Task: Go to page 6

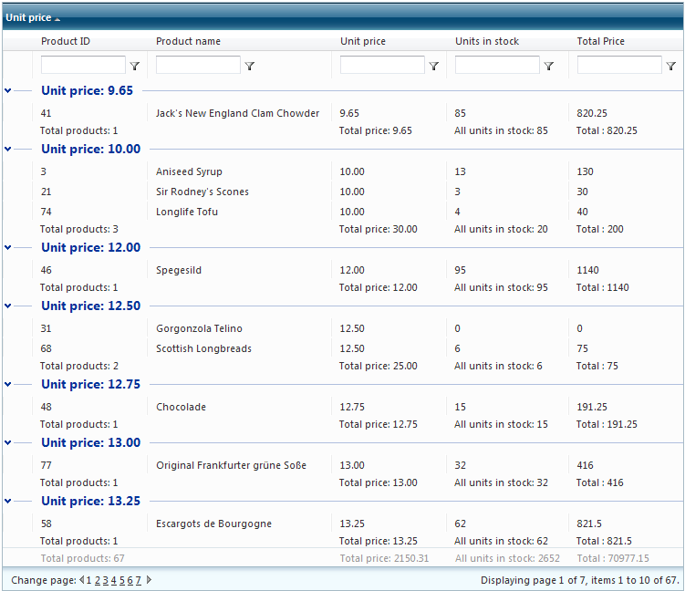Action: [130, 580]
